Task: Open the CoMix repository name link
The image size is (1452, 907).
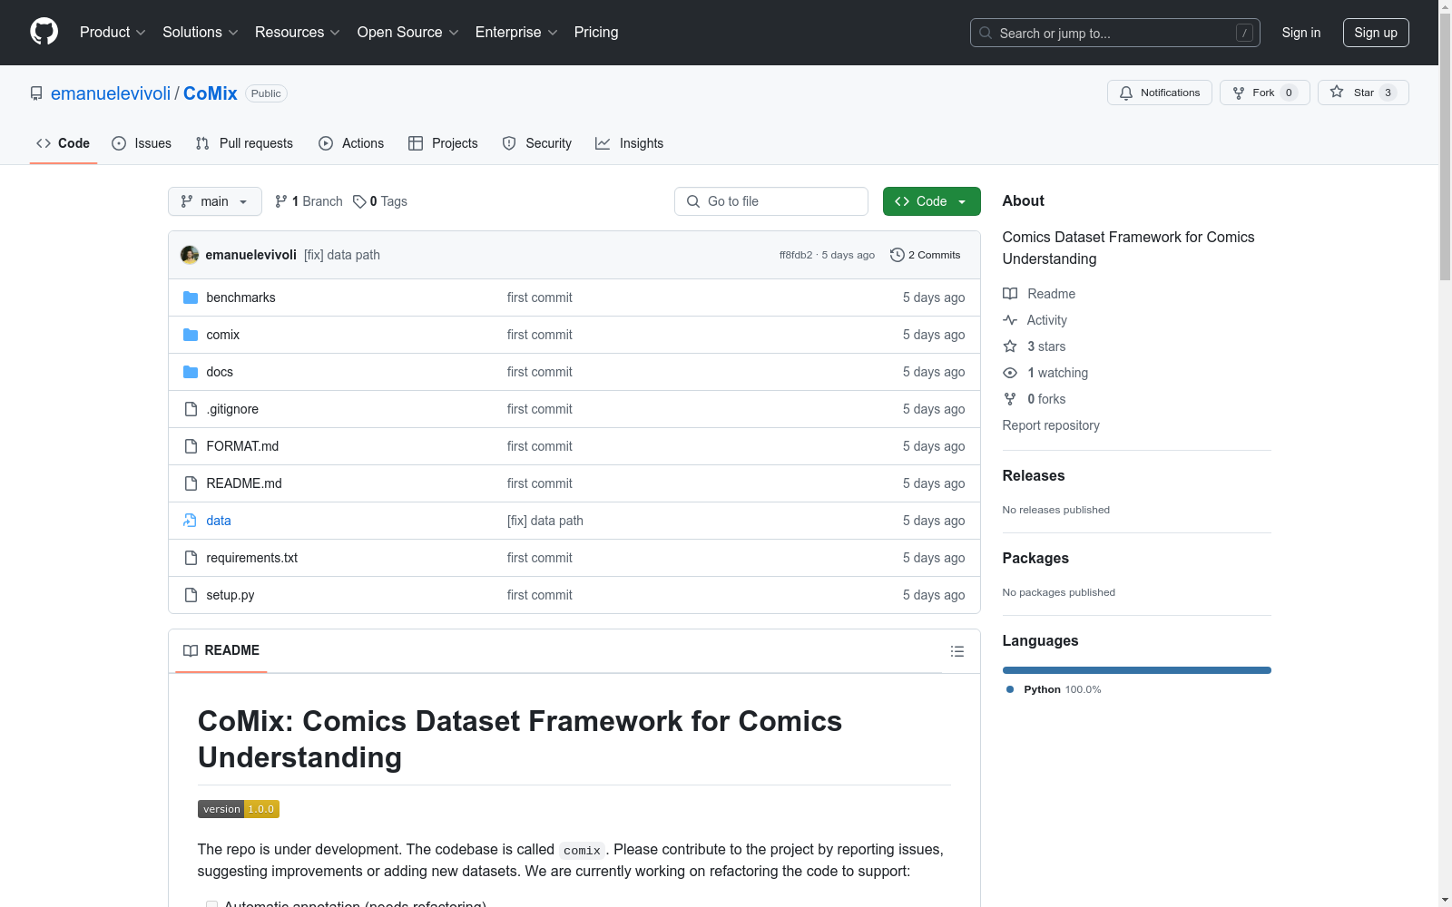Action: click(211, 93)
